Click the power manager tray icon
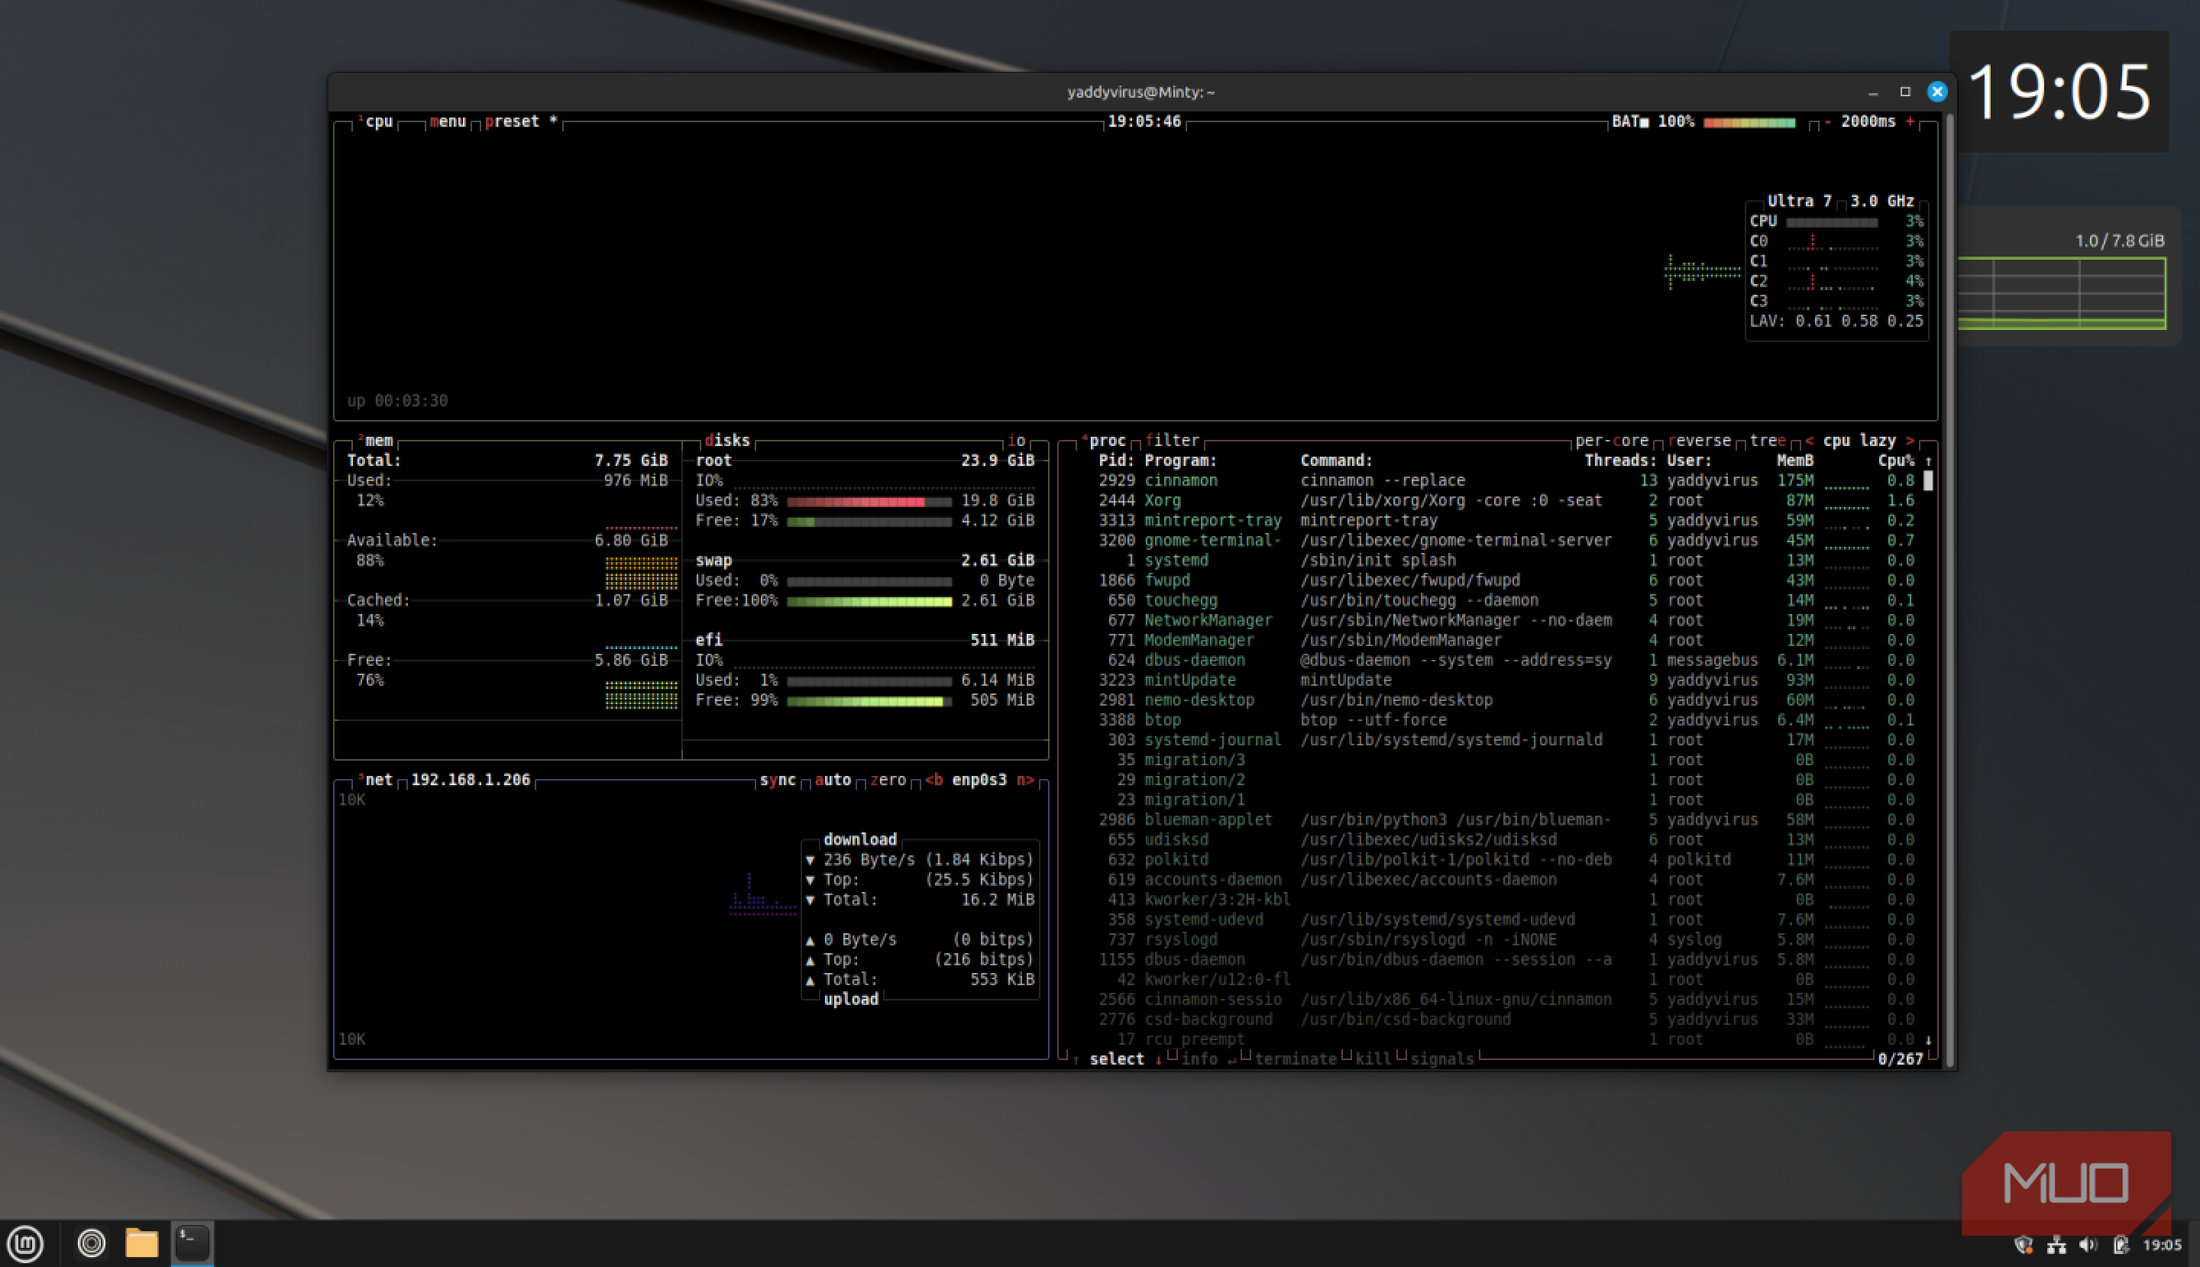Screen dimensions: 2200x1267 (2120, 1246)
